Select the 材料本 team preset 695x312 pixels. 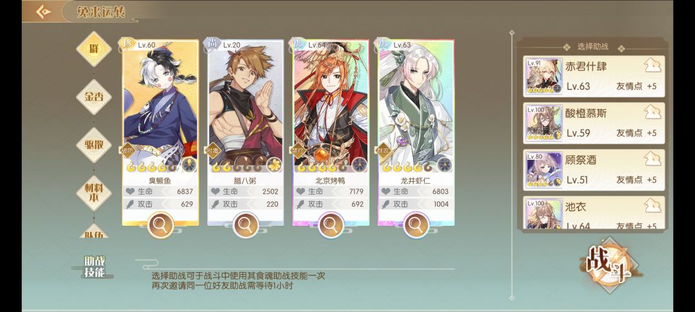point(93,193)
